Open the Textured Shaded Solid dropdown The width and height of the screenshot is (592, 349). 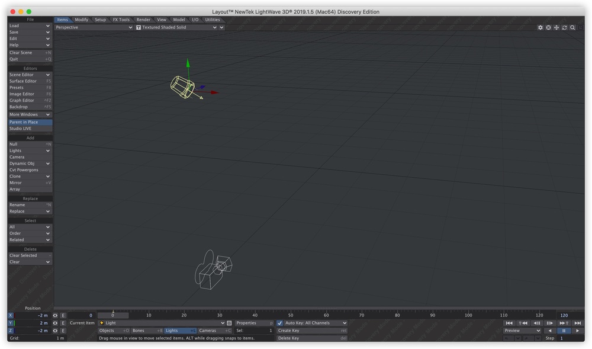pos(176,28)
